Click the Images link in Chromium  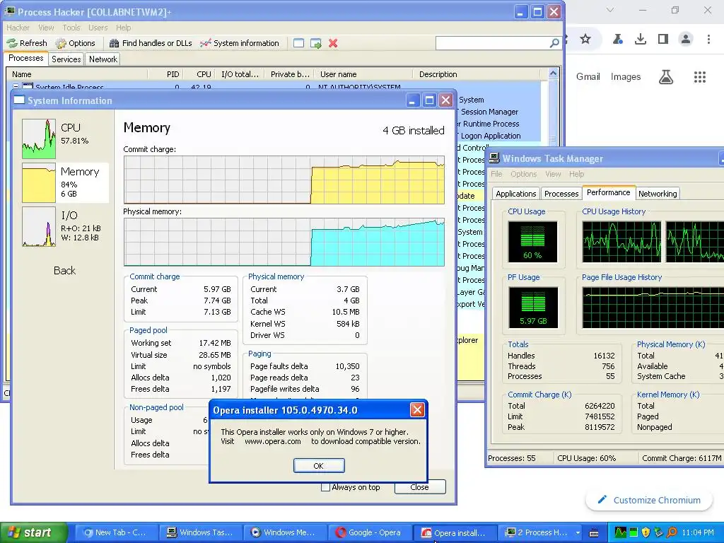pos(626,76)
